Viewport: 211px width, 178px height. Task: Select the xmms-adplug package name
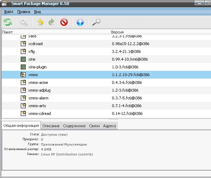(39, 90)
